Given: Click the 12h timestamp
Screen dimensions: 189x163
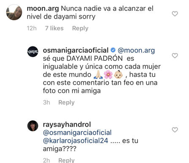Looking at the screenshot, I should (x=32, y=28).
